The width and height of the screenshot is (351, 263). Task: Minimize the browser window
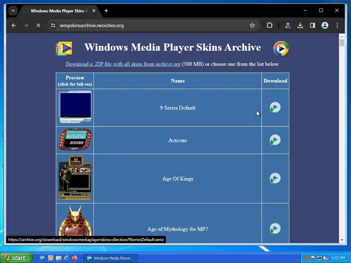(305, 10)
